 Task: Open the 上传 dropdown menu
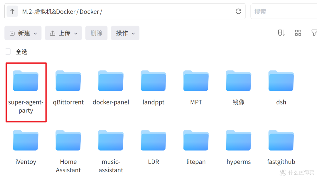point(63,33)
